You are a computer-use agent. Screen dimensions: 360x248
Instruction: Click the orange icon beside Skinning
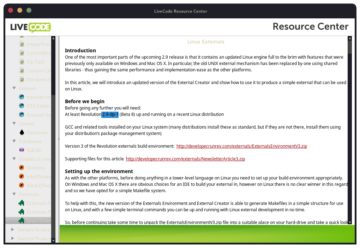(x=22, y=167)
